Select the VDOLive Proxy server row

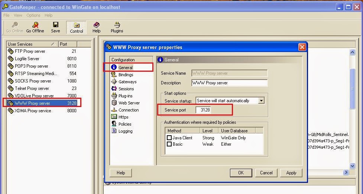pyautogui.click(x=42, y=96)
